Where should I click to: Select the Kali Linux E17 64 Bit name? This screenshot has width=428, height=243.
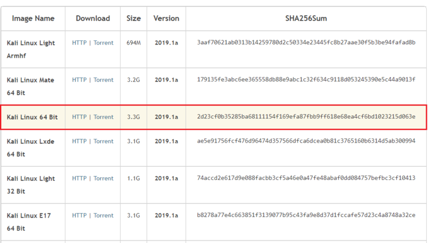29,222
